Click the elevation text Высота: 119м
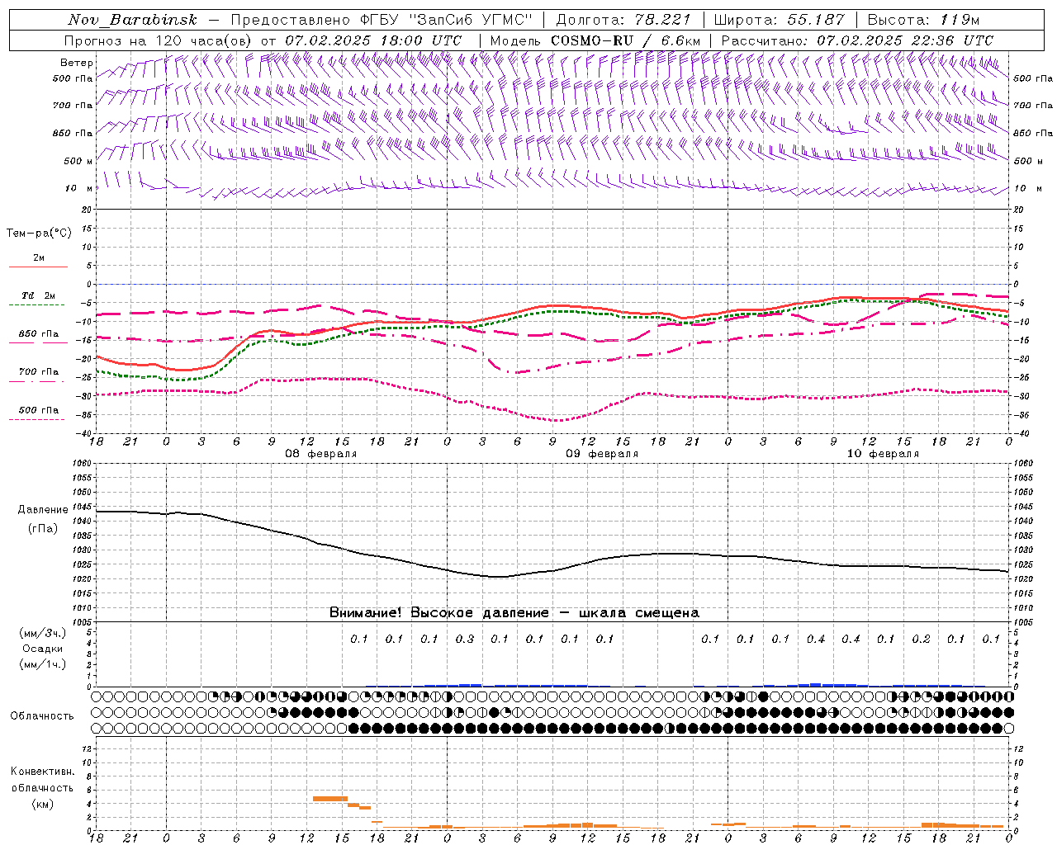 [923, 20]
